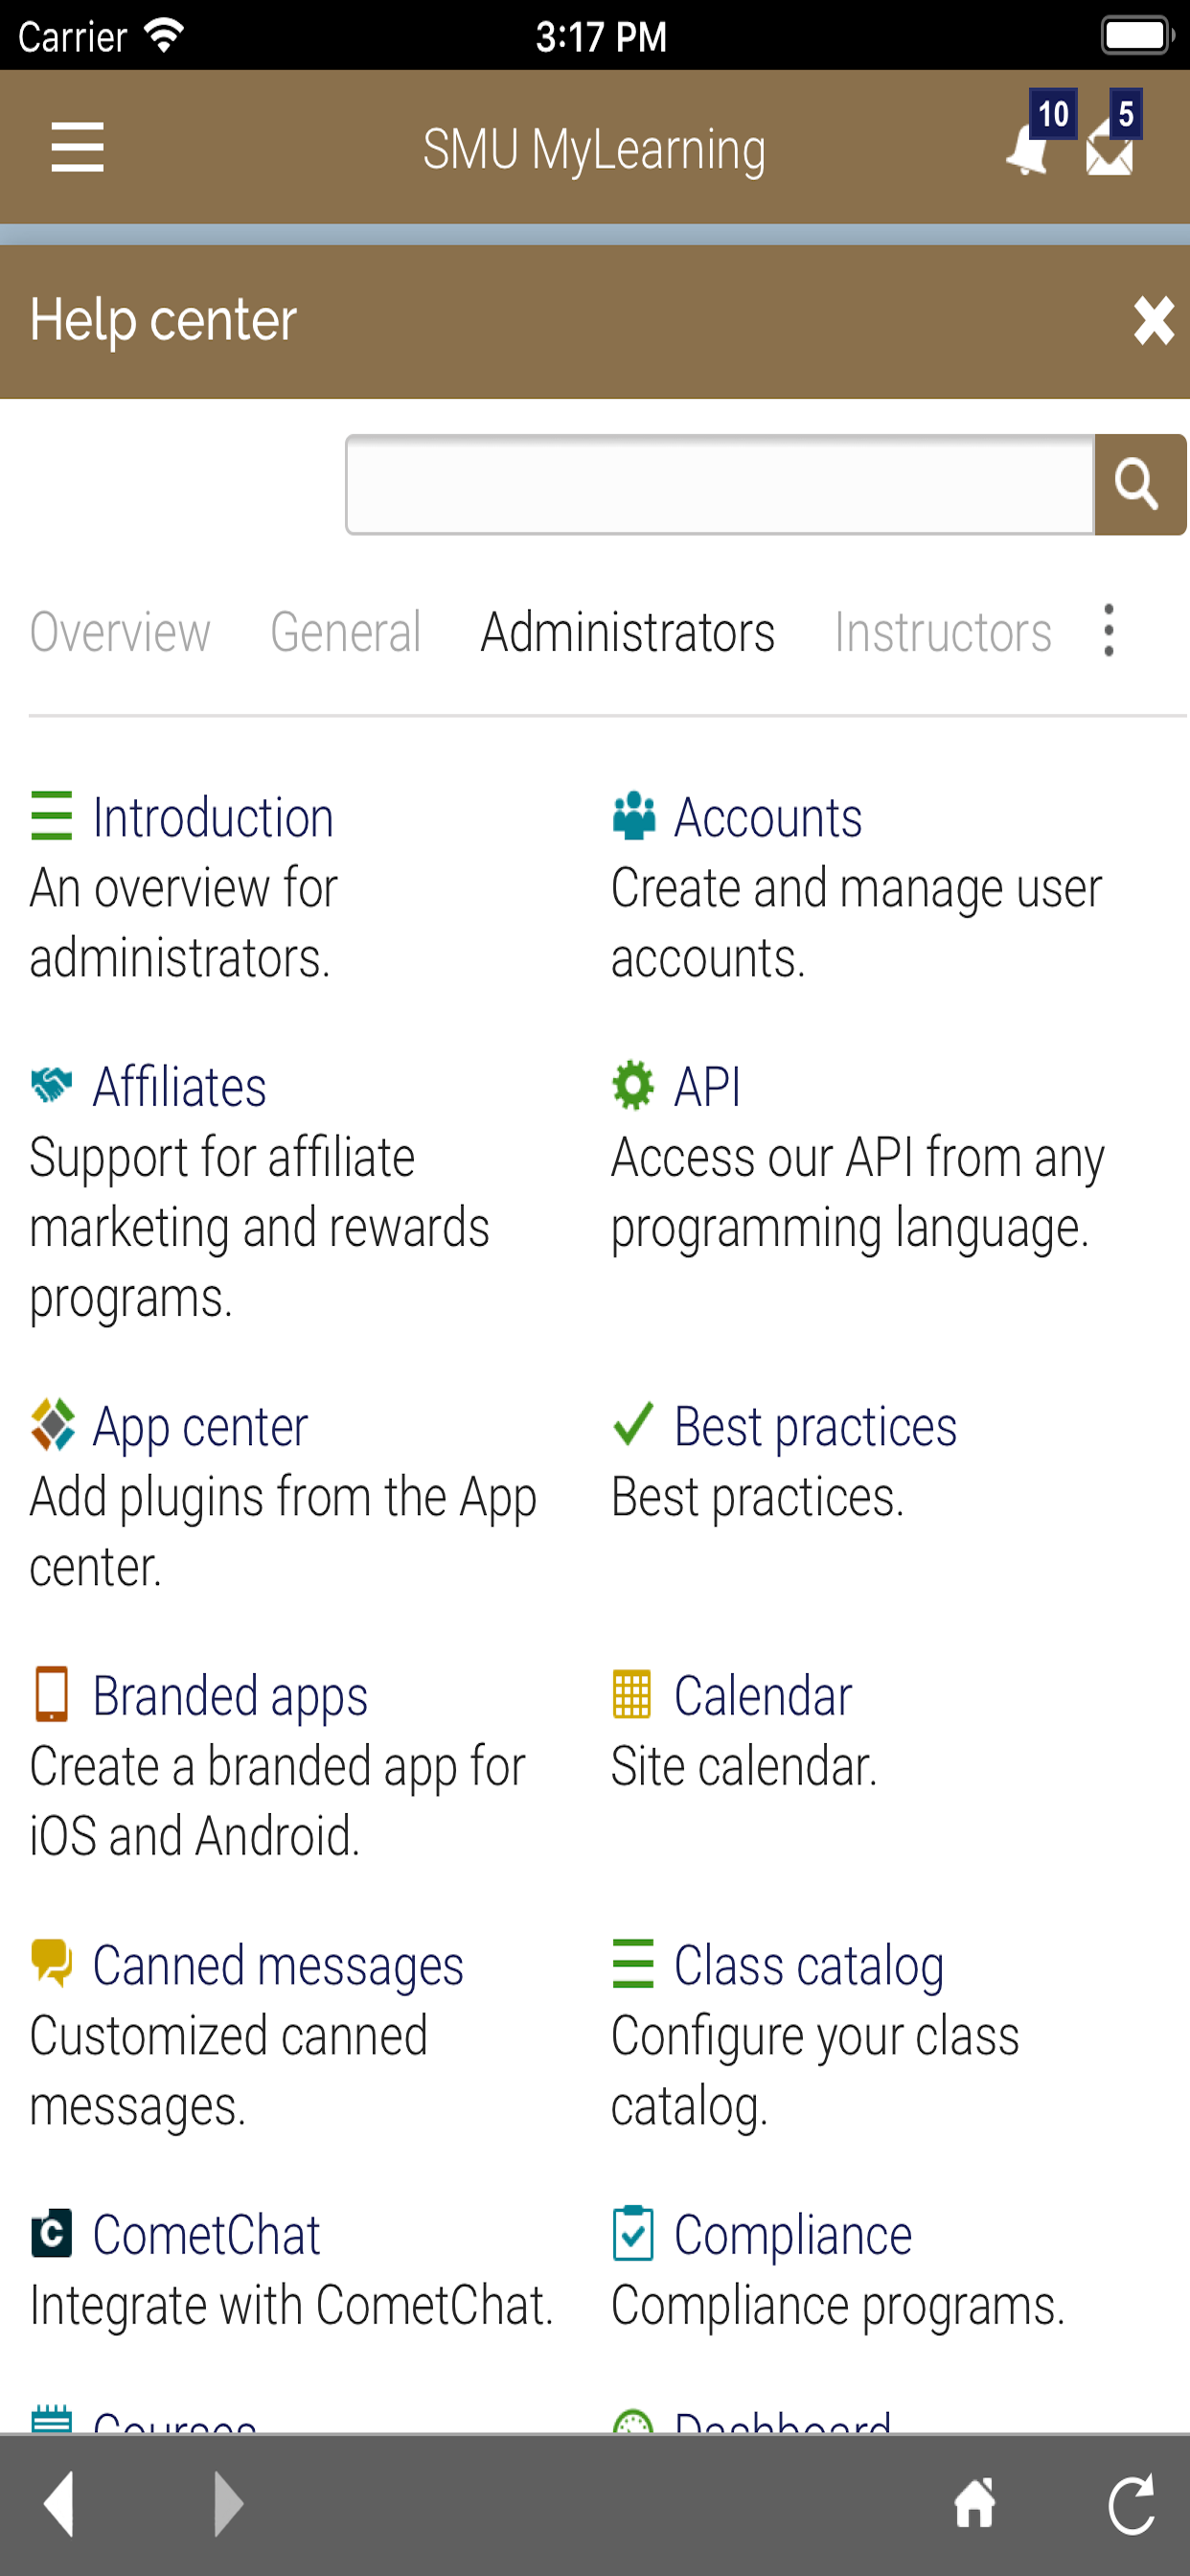Expand more tabs via three-dot menu
The width and height of the screenshot is (1190, 2576).
[1109, 631]
